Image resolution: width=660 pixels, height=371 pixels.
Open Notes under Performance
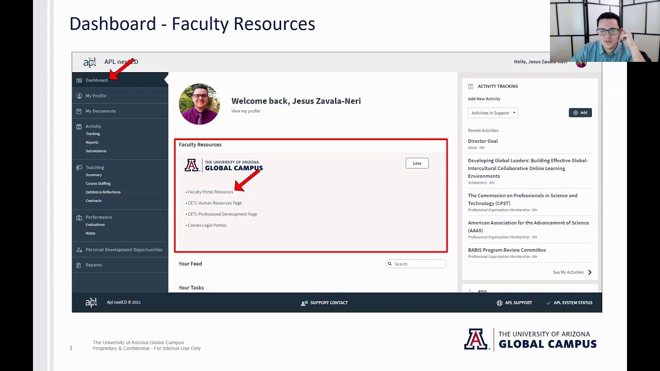pyautogui.click(x=90, y=233)
